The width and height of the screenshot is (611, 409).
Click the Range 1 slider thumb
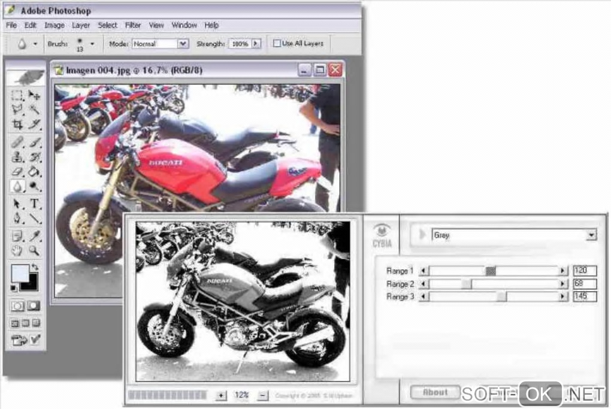491,271
